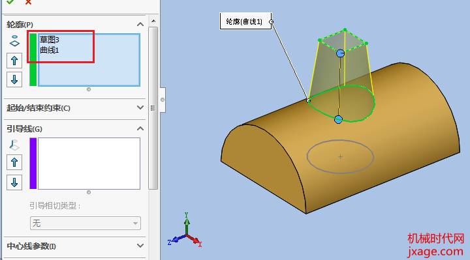The image size is (470, 260).
Task: Collapse the 引导线(G) section
Action: [x=140, y=128]
